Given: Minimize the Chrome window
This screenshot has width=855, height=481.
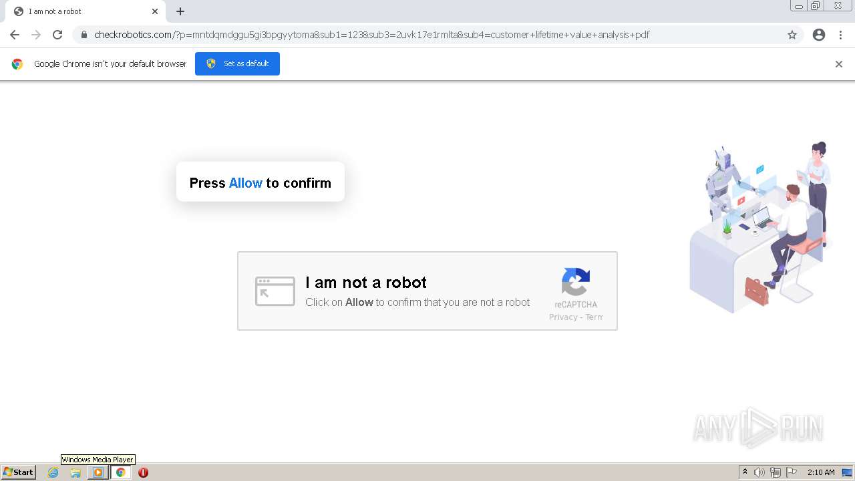Looking at the screenshot, I should coord(799,6).
